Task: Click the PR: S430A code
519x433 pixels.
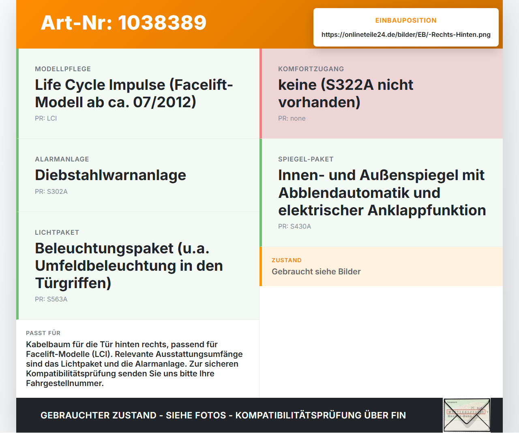Action: coord(294,226)
